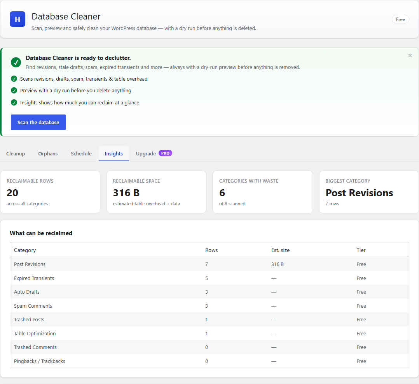Screen dimensions: 419x384
Task: Select the Pingbacks / Trackbacks row label
Action: [x=40, y=361]
